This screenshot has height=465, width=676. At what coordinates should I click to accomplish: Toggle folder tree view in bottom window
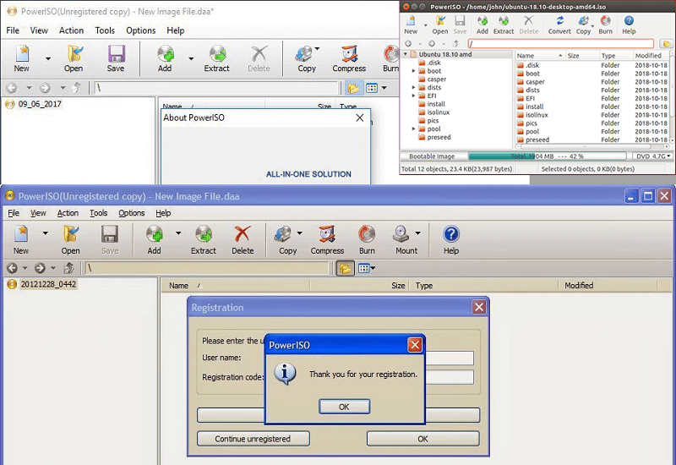click(345, 268)
